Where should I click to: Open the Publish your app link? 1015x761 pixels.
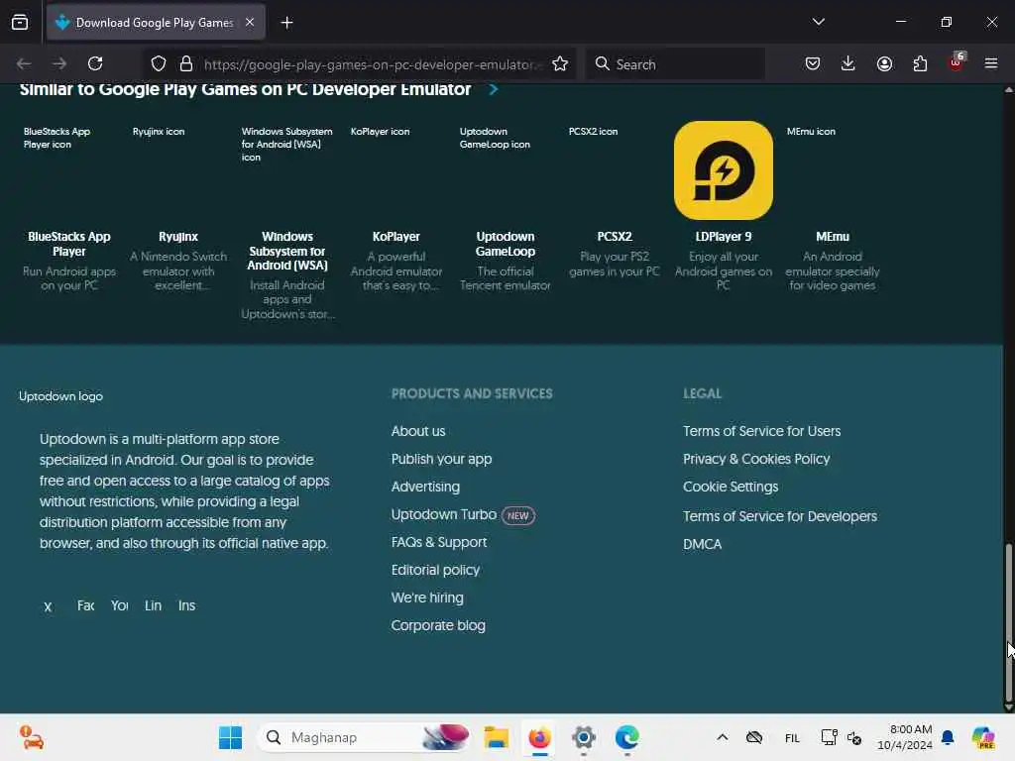(441, 459)
